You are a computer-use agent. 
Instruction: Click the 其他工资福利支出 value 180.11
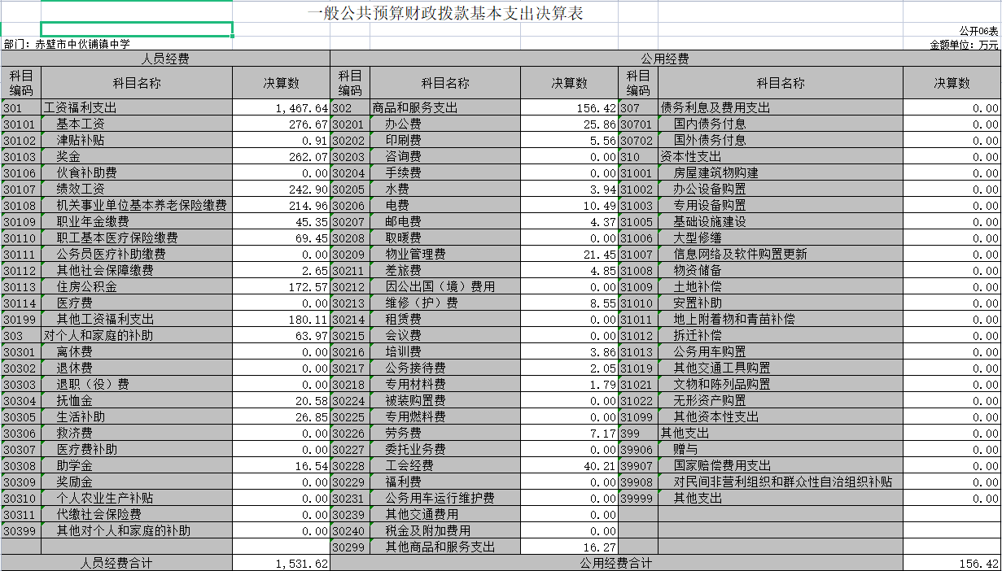281,319
